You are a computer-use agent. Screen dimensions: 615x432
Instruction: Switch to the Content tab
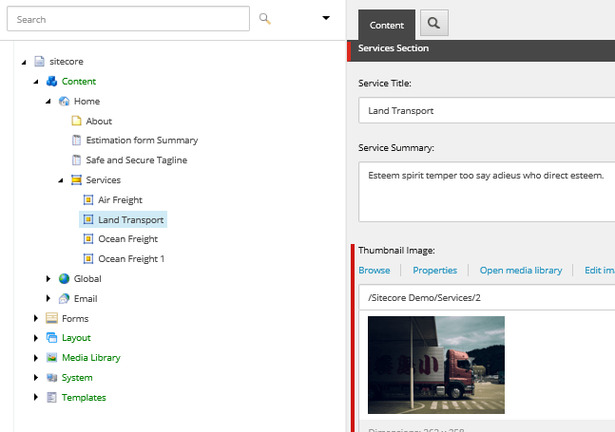click(386, 25)
